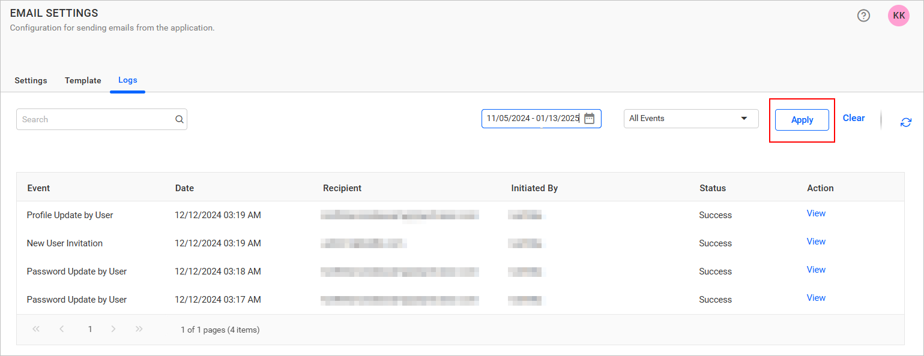Clear the applied filters
Image resolution: width=924 pixels, height=356 pixels.
[x=854, y=117]
